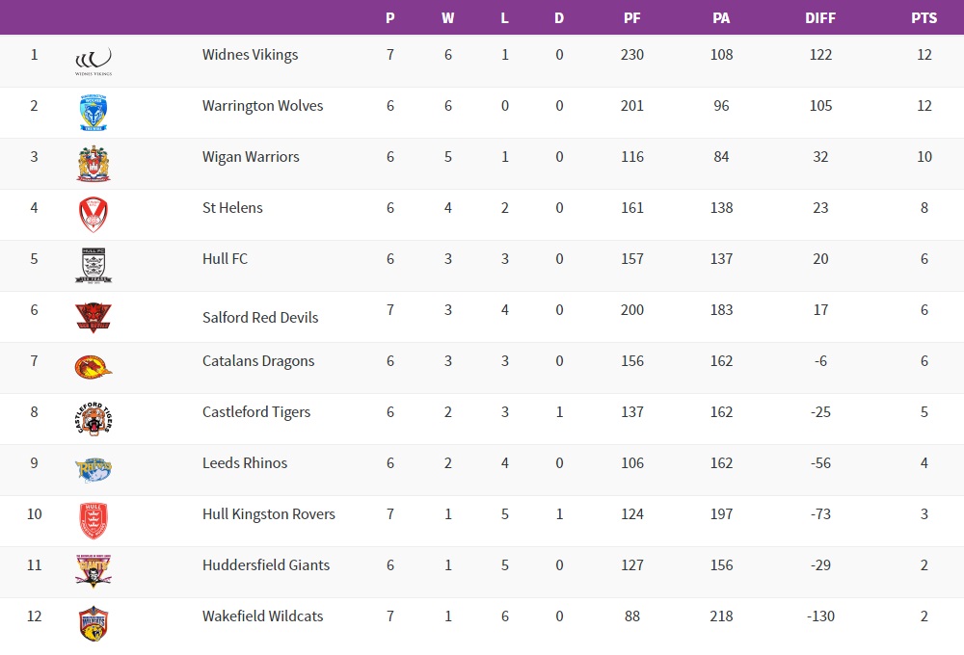The image size is (964, 655).
Task: Click the DIFF column header
Action: click(820, 17)
